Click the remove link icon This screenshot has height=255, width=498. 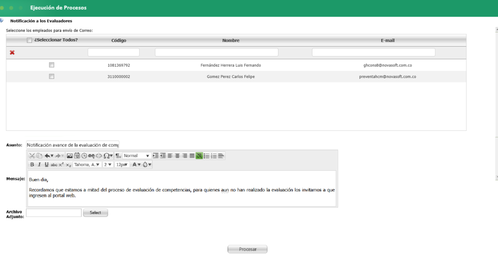coord(99,156)
